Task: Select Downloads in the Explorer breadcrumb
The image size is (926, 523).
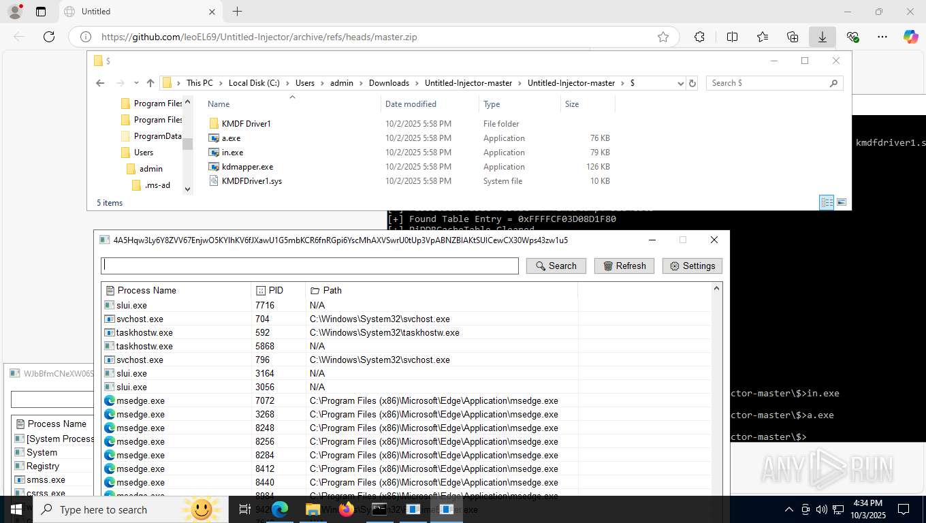Action: (389, 83)
